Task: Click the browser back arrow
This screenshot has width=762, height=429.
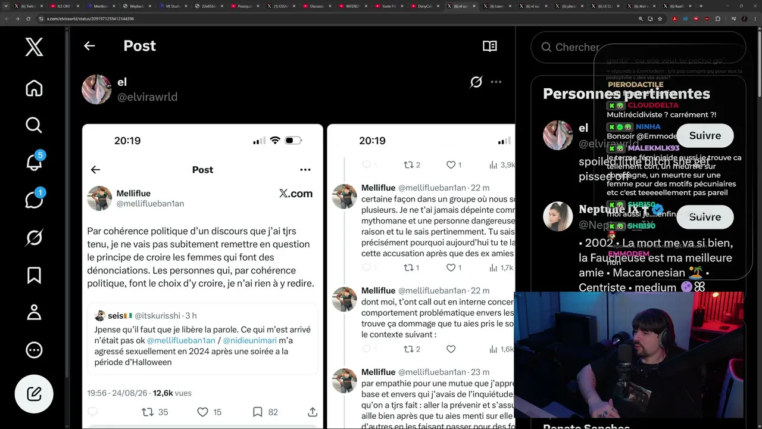Action: (x=7, y=18)
